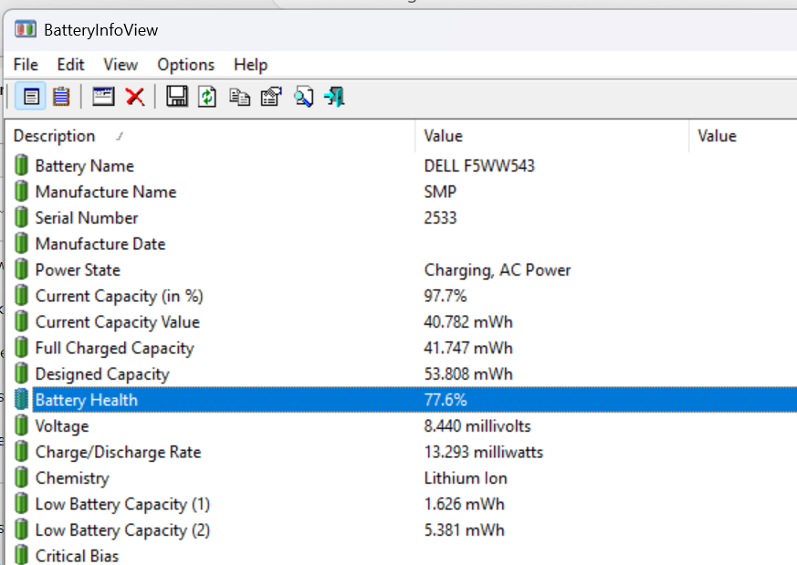Open Find with magnifier toolbar icon

click(303, 96)
